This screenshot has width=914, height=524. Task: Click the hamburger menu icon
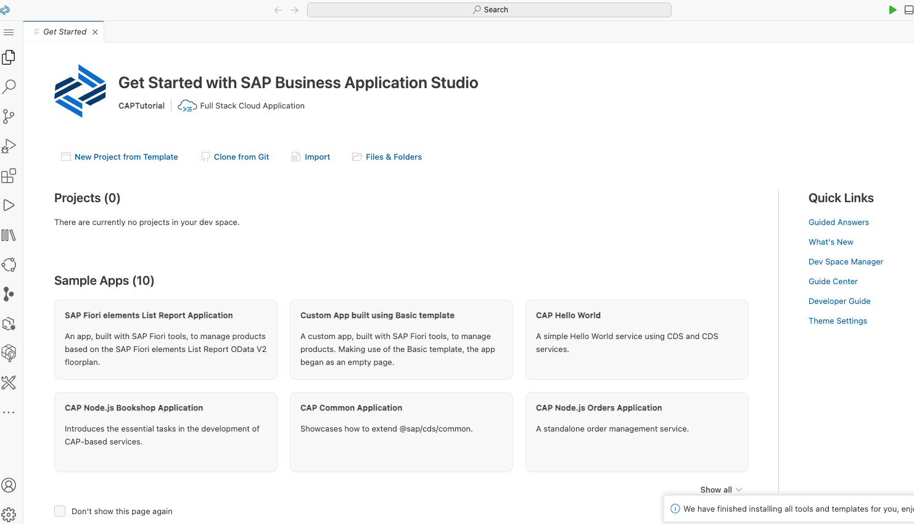9,32
